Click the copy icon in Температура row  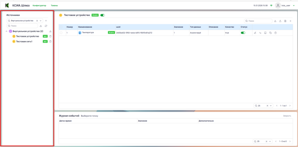270,33
